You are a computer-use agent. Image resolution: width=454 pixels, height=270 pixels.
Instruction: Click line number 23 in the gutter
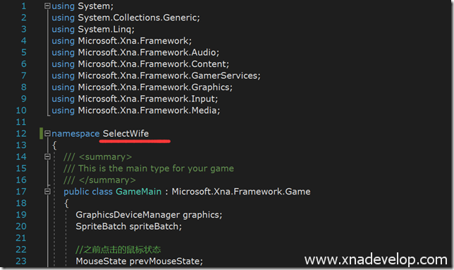point(21,261)
